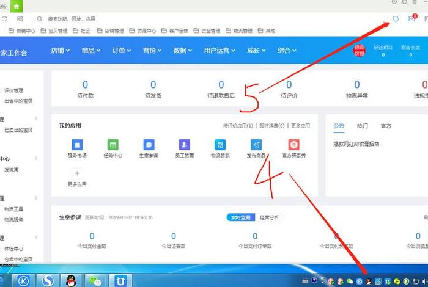
Task: Open 发微淘 in the sidebar
Action: pyautogui.click(x=11, y=169)
